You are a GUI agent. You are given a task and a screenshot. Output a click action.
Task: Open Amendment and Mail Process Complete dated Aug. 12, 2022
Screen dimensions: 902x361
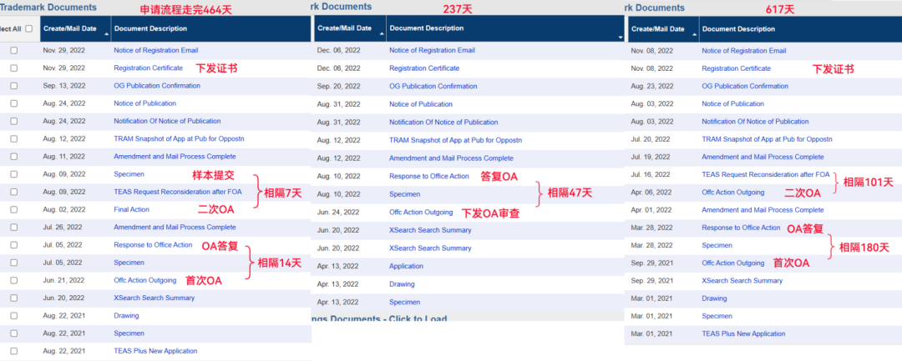(x=452, y=158)
